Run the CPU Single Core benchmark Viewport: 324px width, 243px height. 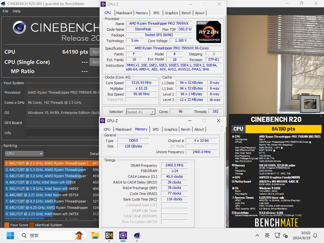(95, 62)
